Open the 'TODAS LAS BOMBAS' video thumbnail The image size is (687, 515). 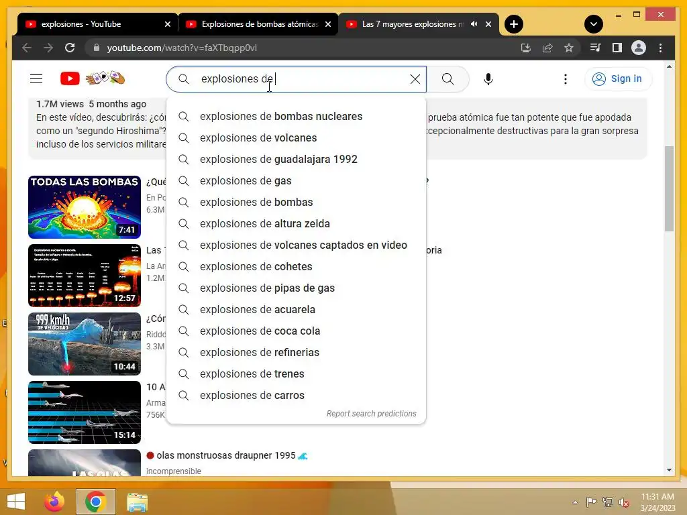click(85, 207)
